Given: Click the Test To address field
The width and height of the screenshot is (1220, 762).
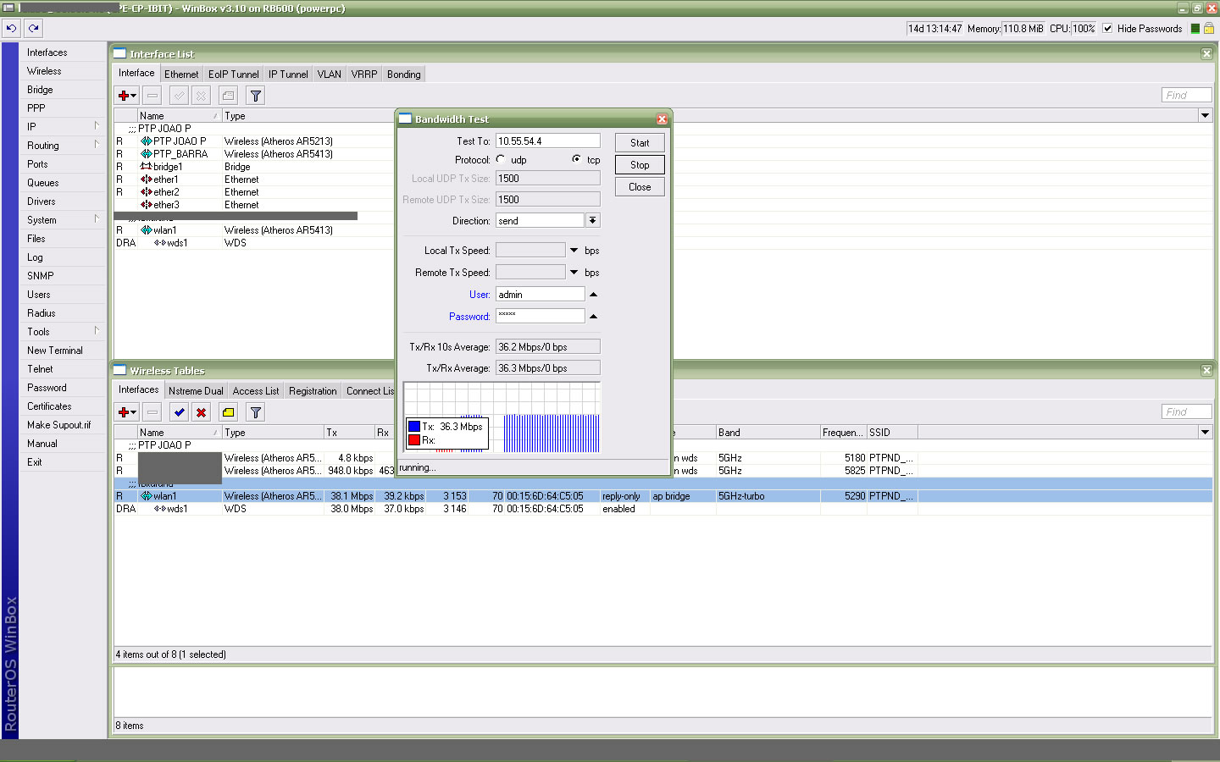Looking at the screenshot, I should (547, 141).
